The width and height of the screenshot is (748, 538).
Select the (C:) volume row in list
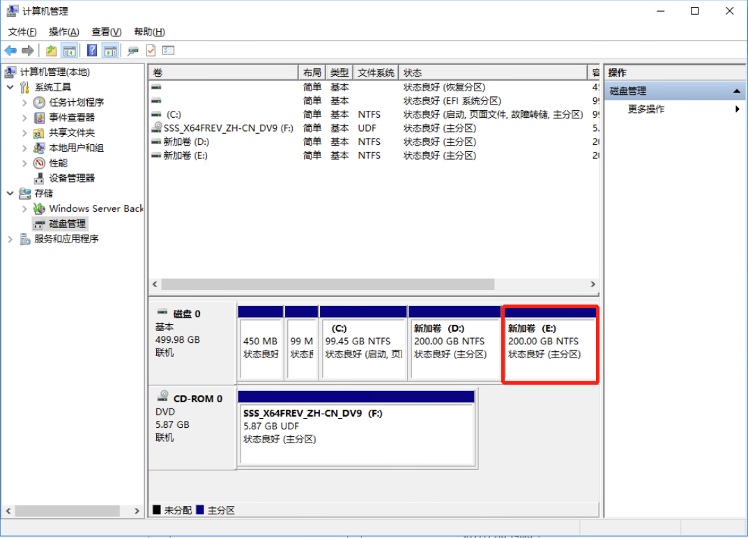pyautogui.click(x=374, y=114)
